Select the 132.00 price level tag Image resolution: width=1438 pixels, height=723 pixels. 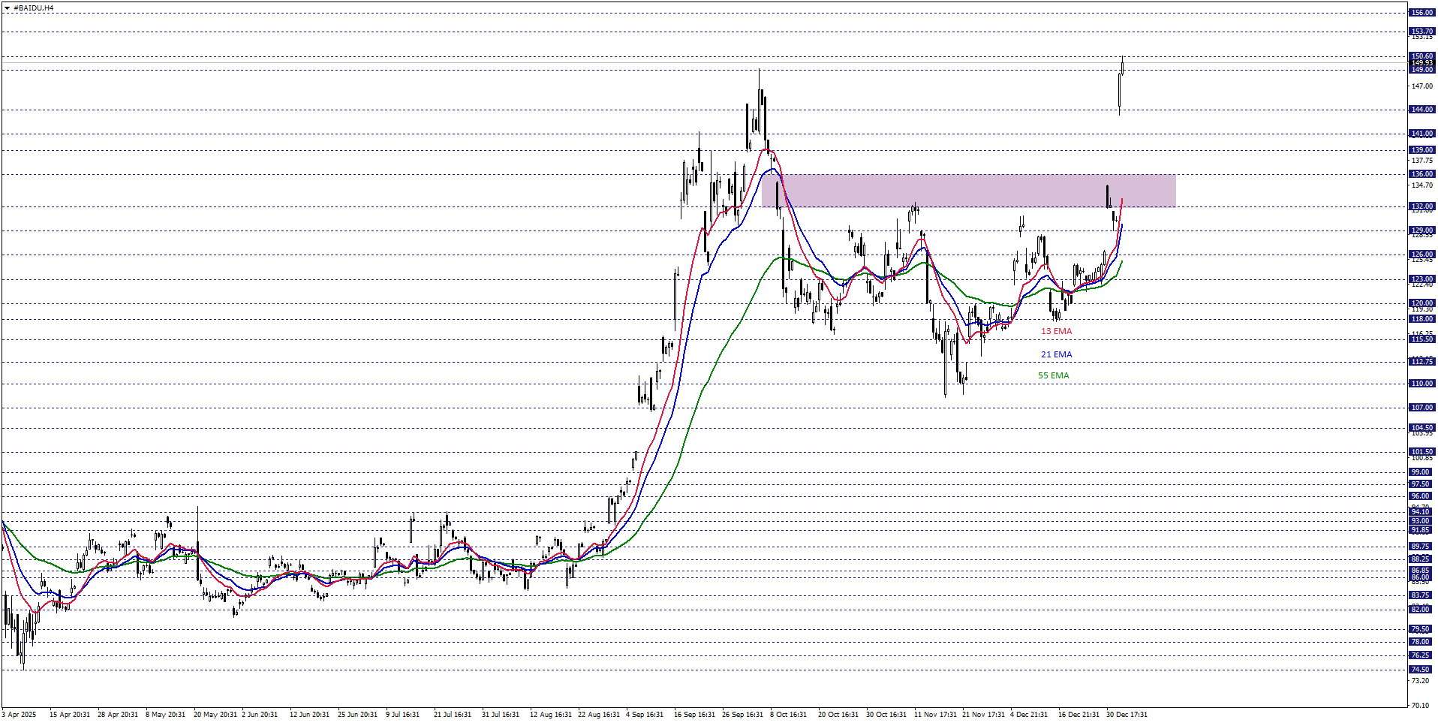(x=1421, y=206)
